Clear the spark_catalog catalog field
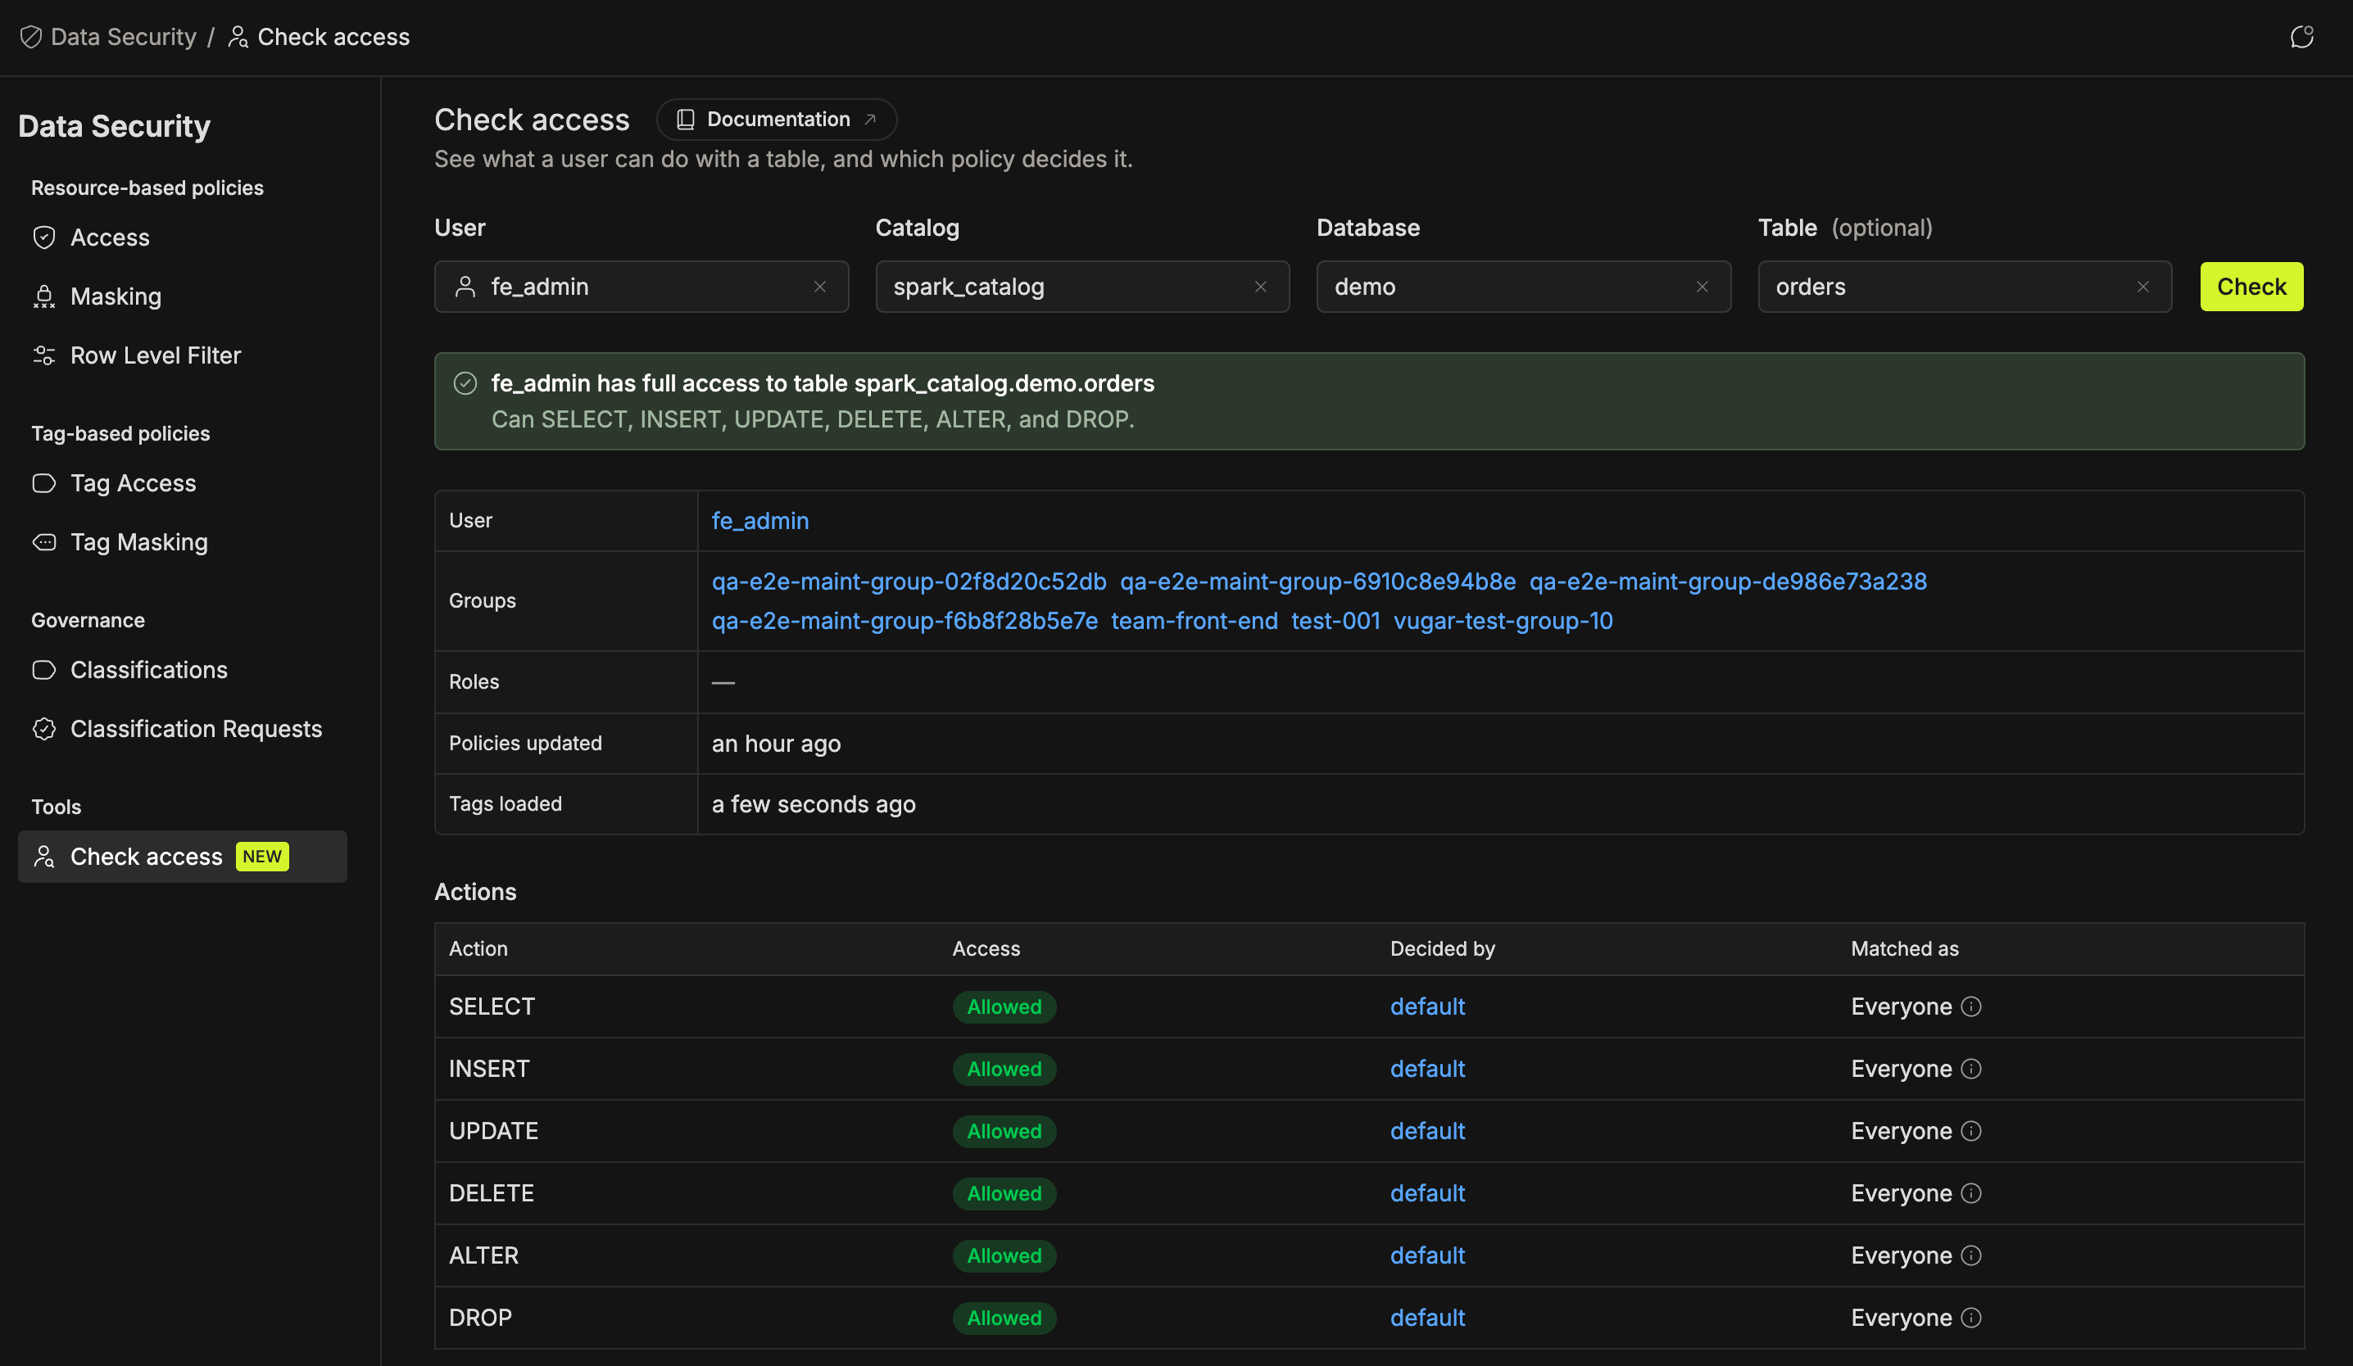The image size is (2353, 1366). pyautogui.click(x=1261, y=287)
